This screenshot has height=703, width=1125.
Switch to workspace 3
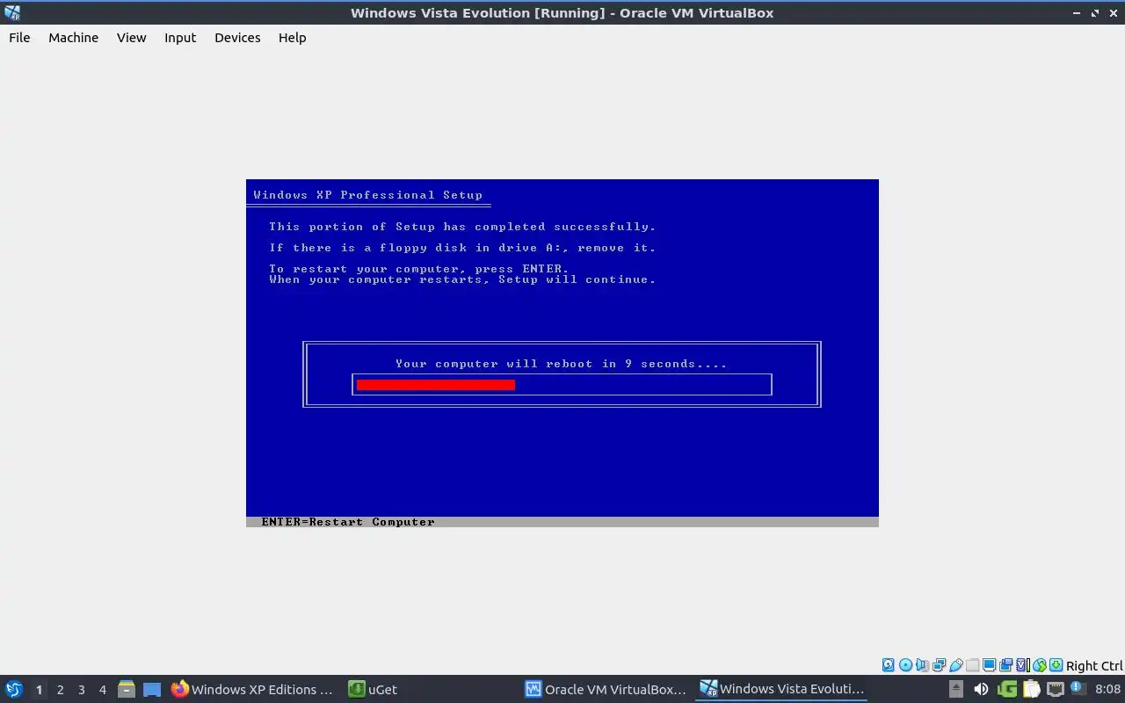point(81,690)
